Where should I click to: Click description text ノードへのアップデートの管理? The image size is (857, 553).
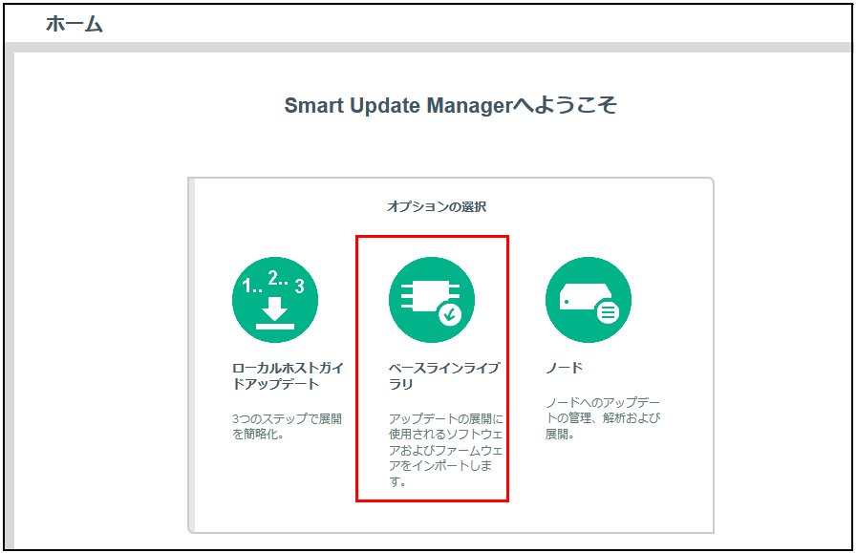pyautogui.click(x=602, y=418)
